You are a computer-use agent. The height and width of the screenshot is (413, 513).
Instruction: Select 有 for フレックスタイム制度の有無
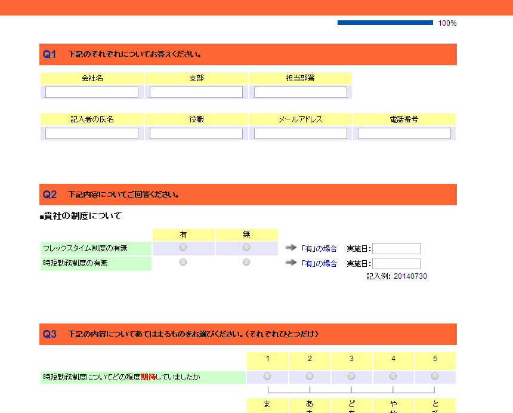pos(183,247)
